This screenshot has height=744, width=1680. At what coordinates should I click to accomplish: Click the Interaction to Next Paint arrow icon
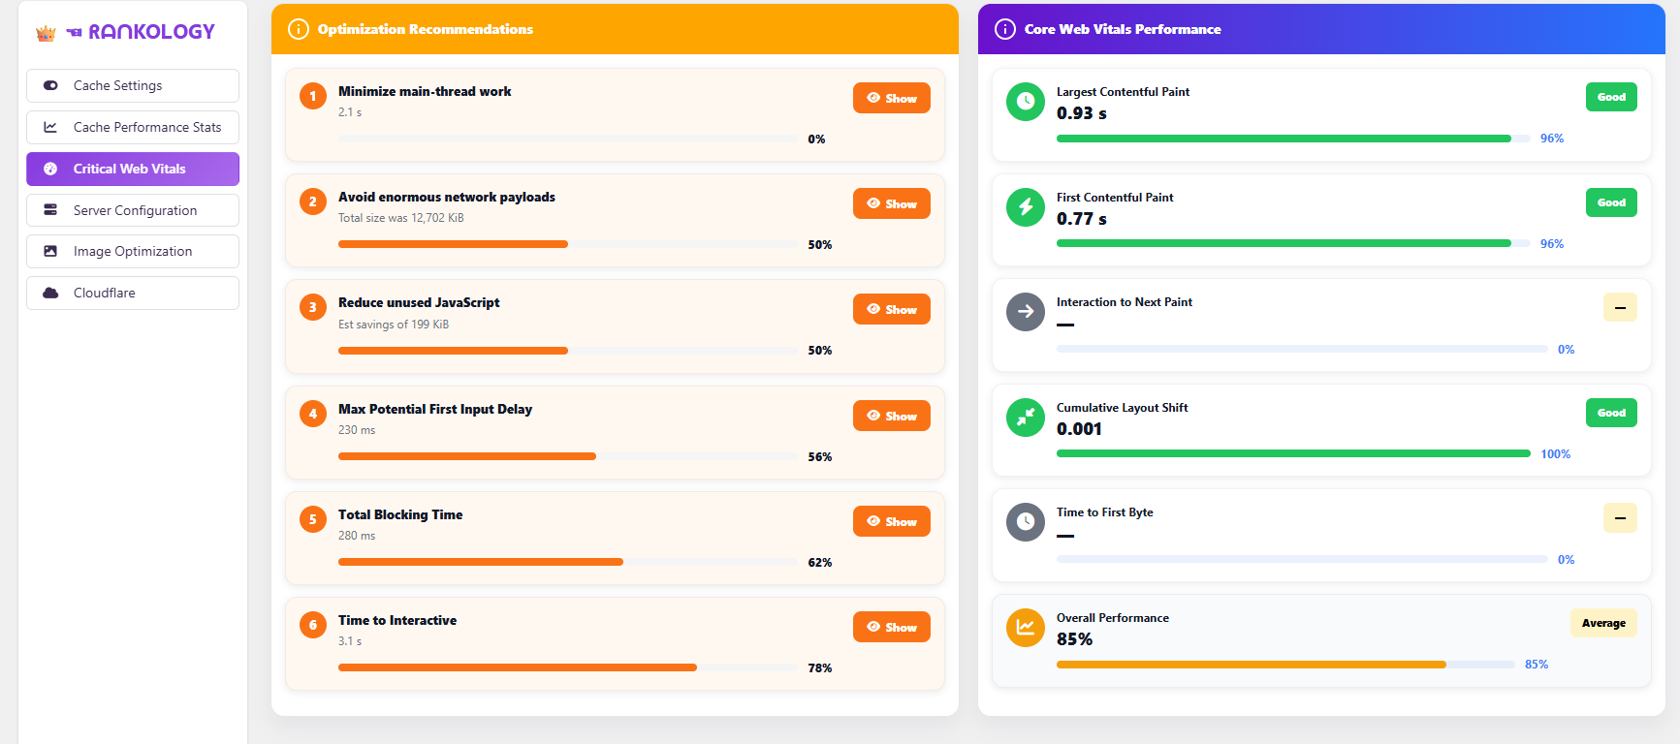pos(1026,312)
